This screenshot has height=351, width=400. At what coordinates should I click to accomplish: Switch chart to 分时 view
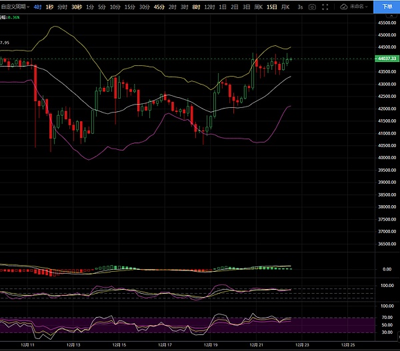click(63, 6)
